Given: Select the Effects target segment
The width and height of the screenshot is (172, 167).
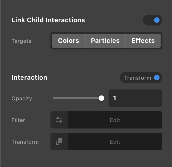Looking at the screenshot, I should 143,41.
